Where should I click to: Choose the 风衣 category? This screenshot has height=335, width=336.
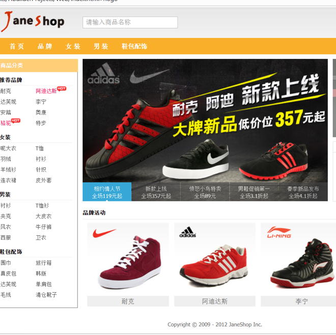(x=6, y=227)
